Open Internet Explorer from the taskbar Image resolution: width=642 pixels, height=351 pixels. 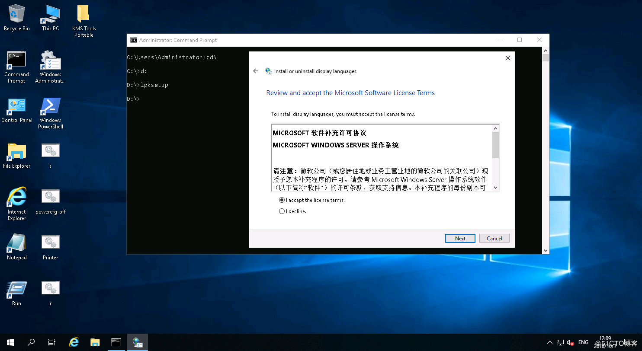tap(74, 342)
